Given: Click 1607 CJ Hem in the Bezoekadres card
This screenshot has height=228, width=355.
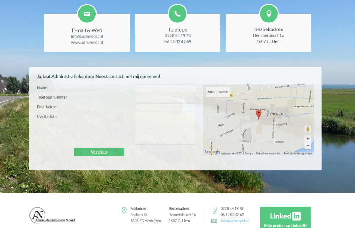Looking at the screenshot, I should pos(268,41).
